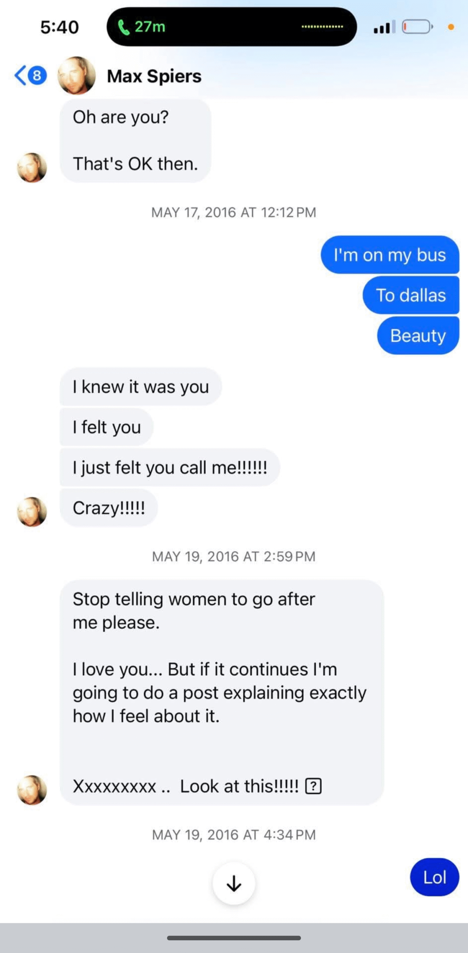Viewport: 468px width, 953px height.
Task: Tap the avatar beside "Look at this!!!!!" message
Action: tap(32, 790)
